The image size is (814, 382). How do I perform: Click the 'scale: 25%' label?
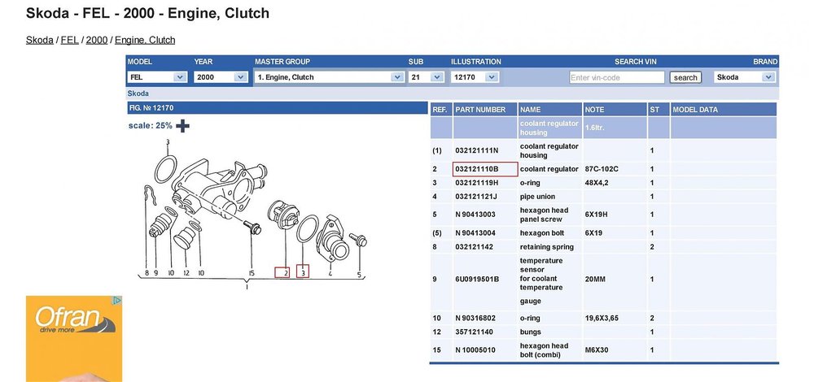click(151, 125)
